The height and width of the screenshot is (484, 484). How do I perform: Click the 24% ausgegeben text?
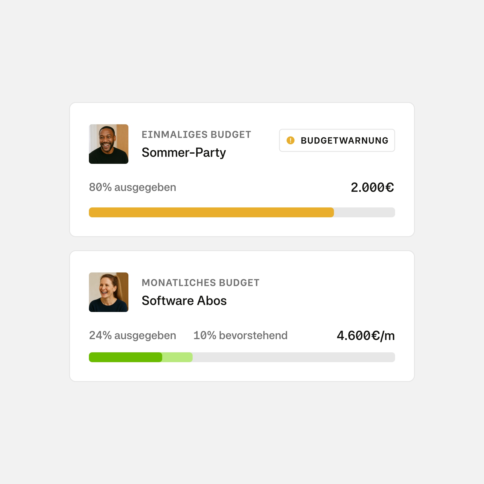[x=133, y=336]
